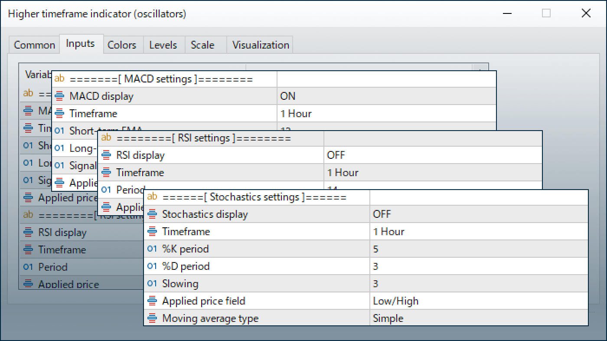
Task: Minimize the indicator dialog window
Action: [x=507, y=13]
